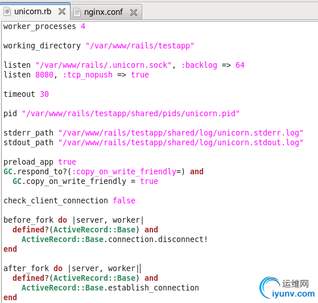Close the unicorn.rb tab
318x303 pixels.
point(62,11)
